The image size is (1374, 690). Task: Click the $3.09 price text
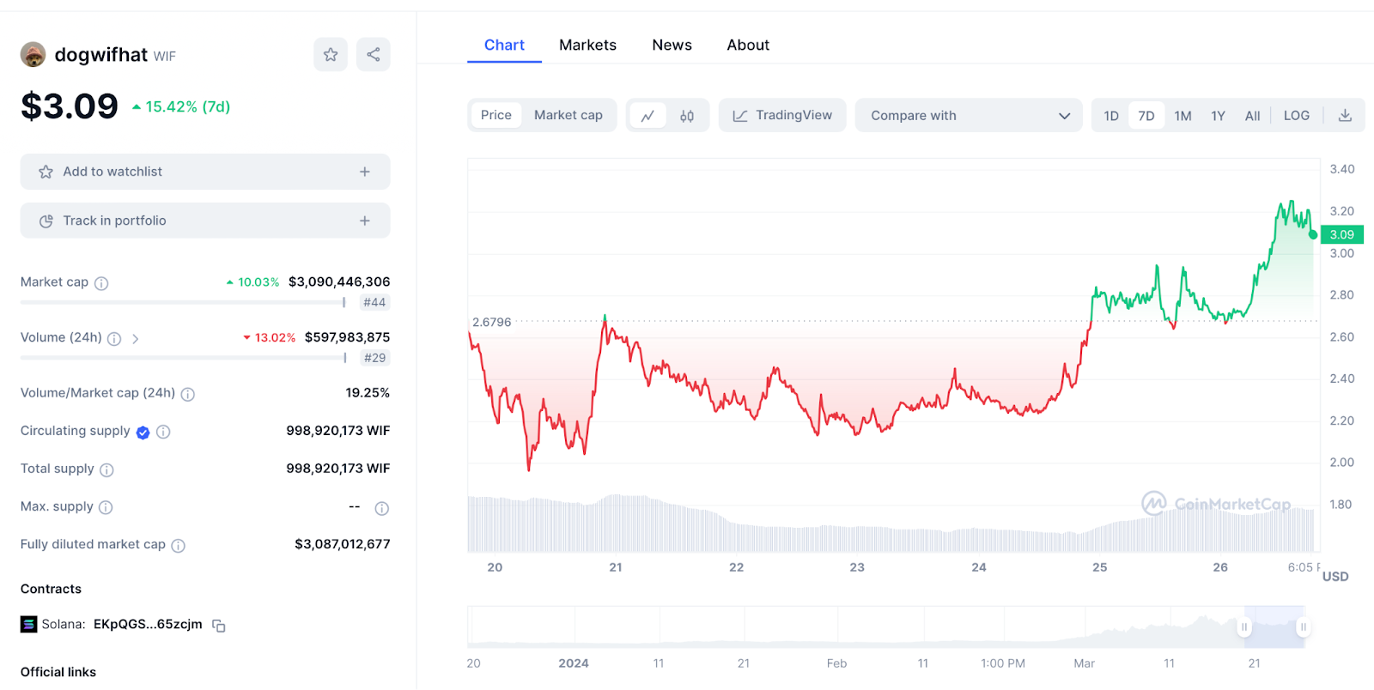coord(70,106)
